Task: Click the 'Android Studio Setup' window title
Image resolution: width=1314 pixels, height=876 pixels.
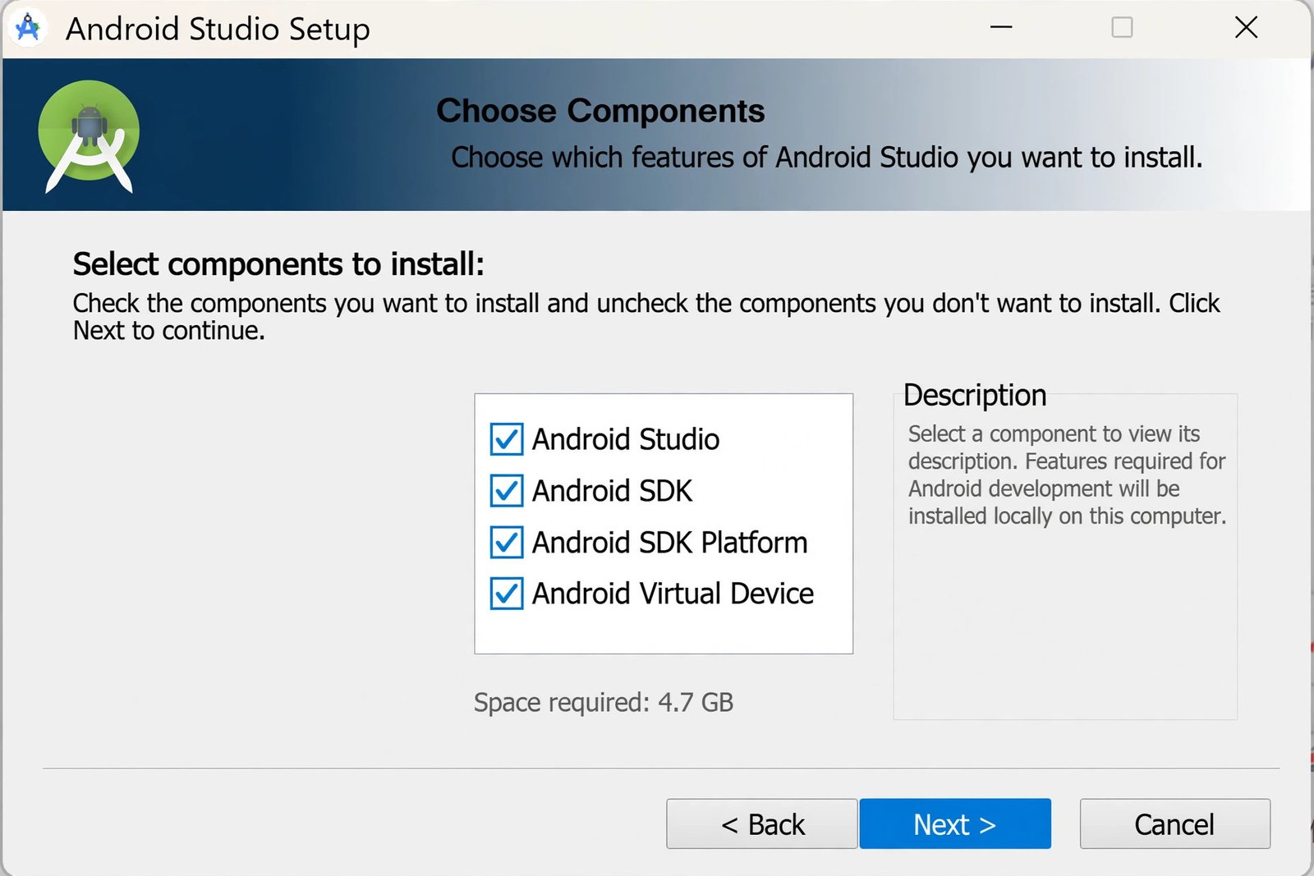Action: click(218, 29)
